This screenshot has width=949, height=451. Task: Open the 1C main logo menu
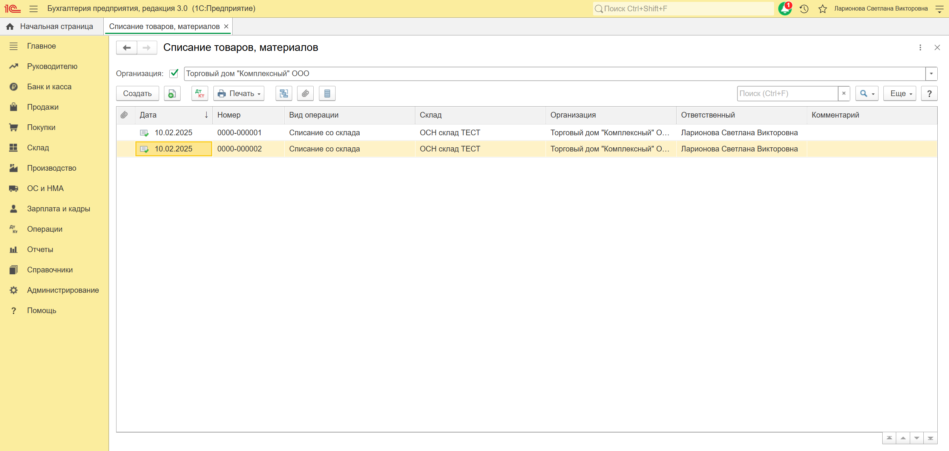(x=12, y=8)
